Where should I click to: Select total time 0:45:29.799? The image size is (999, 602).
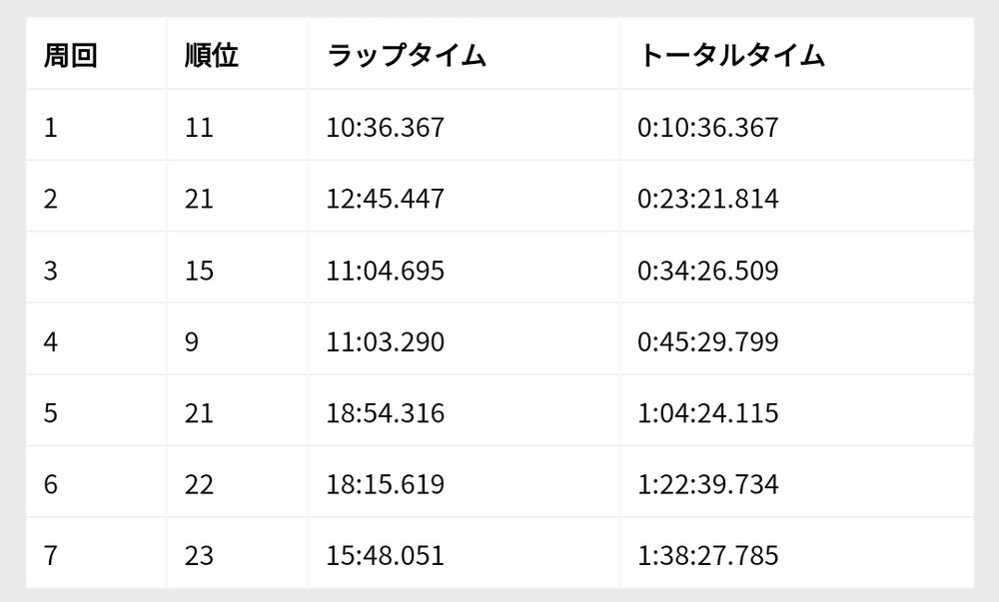tap(708, 341)
